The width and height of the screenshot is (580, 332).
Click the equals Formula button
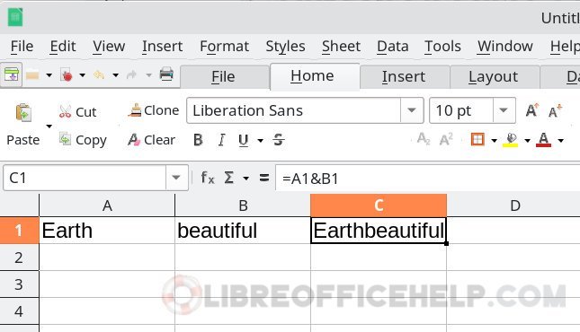coord(264,178)
